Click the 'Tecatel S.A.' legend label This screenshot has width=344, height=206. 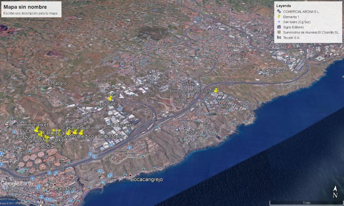pos(291,38)
